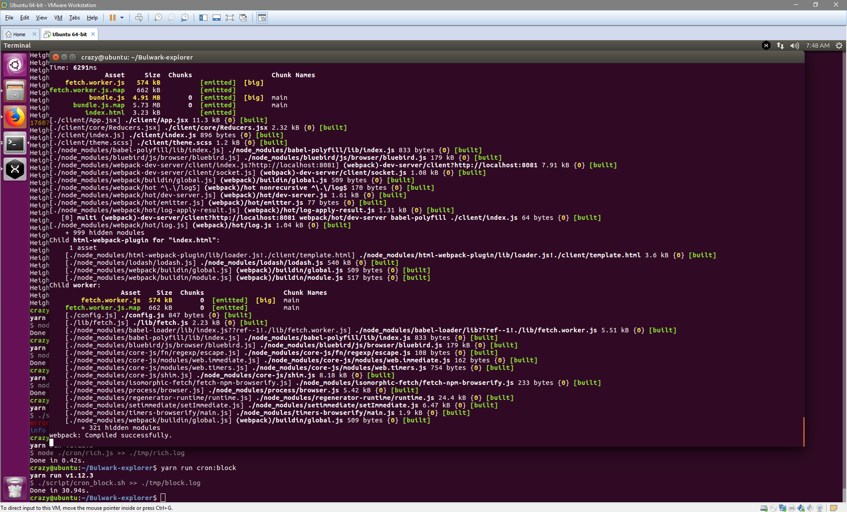Open Firefox from the Ubuntu launcher
Screen dimensions: 847x512
click(15, 117)
